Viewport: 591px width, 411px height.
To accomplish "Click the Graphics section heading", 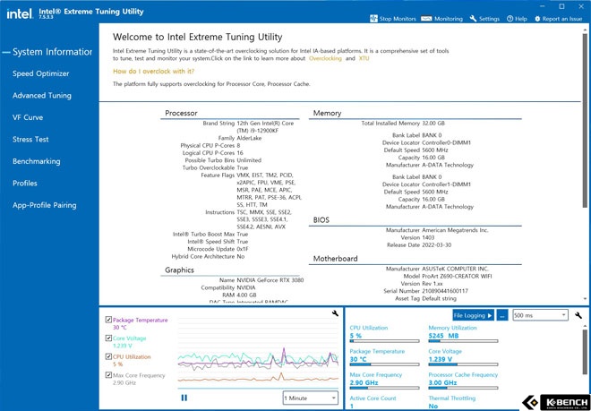I will coord(179,270).
